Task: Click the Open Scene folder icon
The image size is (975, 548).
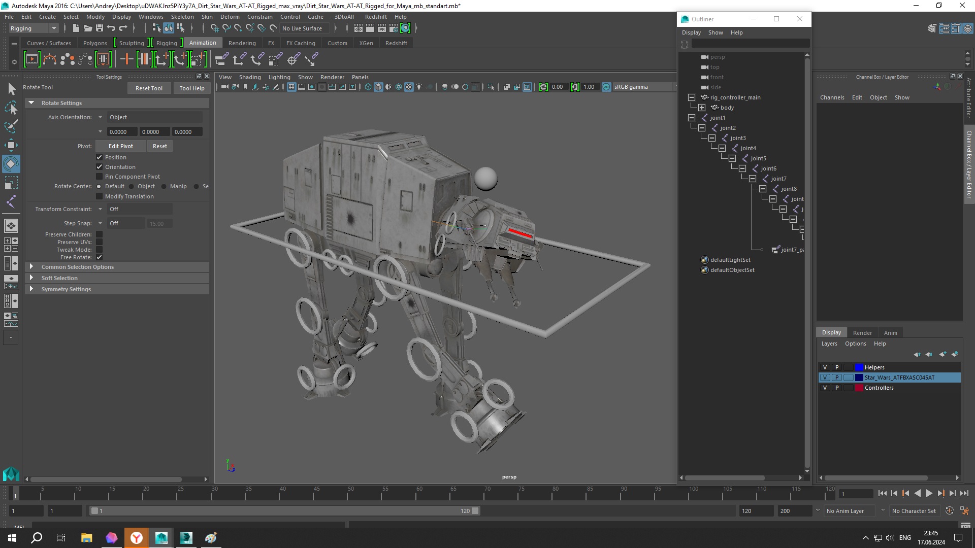Action: click(x=87, y=28)
